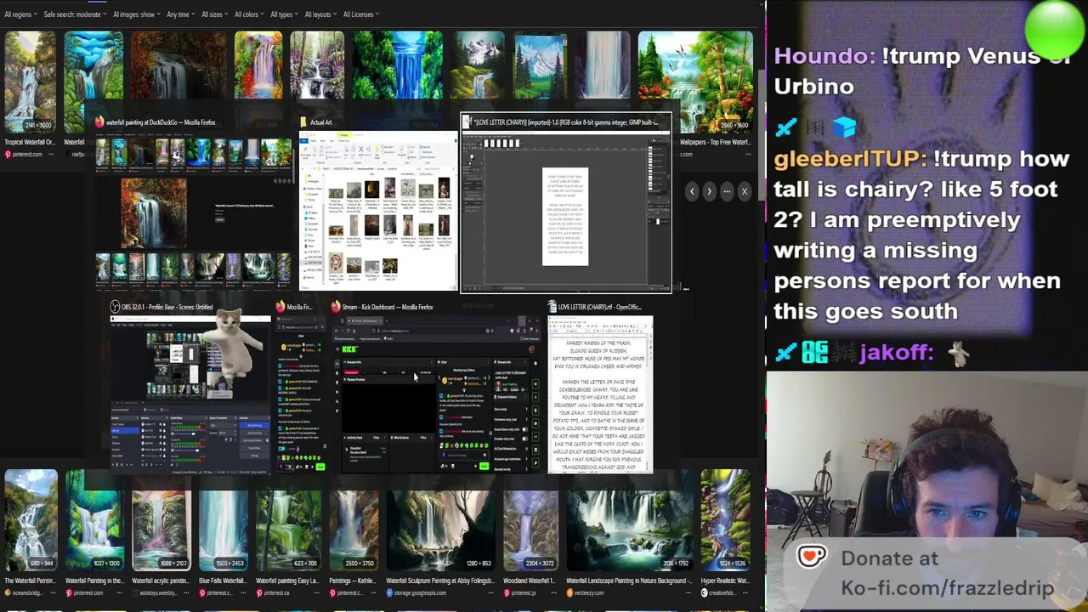
Task: Click the Firefox icon beside Stream - Kick Dashboard title
Action: [336, 307]
